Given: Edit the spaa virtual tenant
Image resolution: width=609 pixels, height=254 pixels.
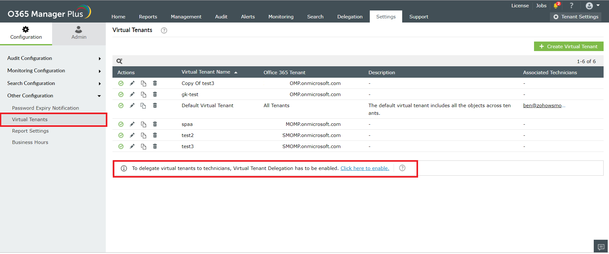Looking at the screenshot, I should [132, 124].
